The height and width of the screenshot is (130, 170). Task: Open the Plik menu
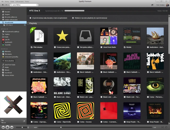pos(2,2)
